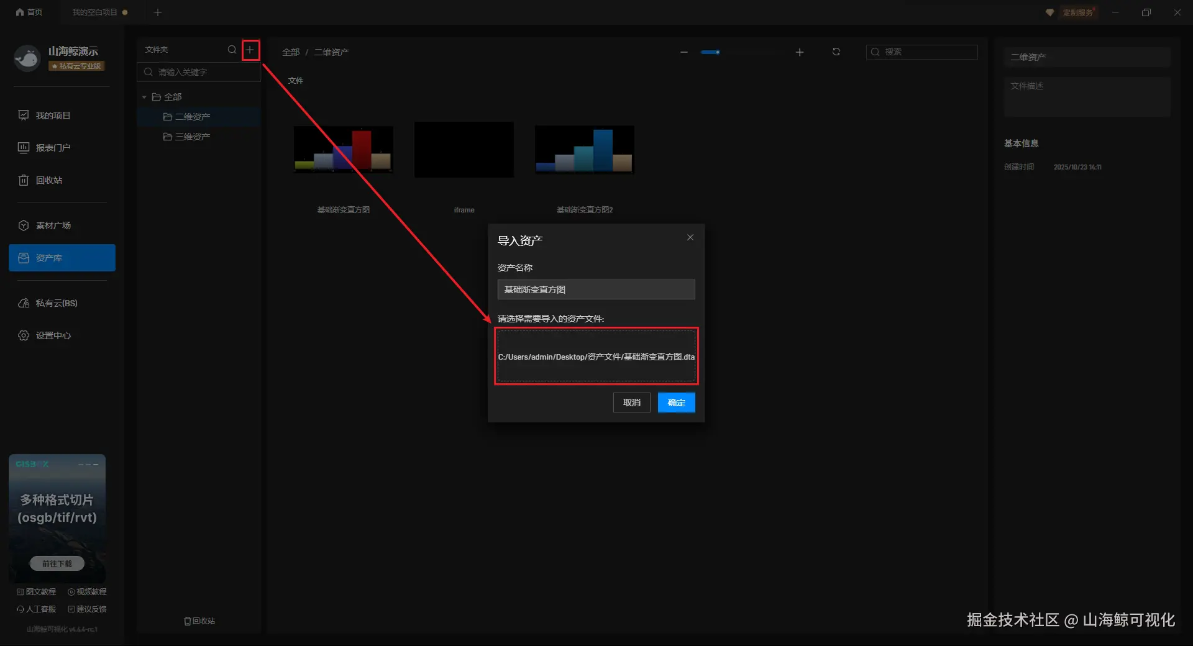Click the 设置中心 gear icon
Screen dimensions: 1193x646
[x=24, y=335]
